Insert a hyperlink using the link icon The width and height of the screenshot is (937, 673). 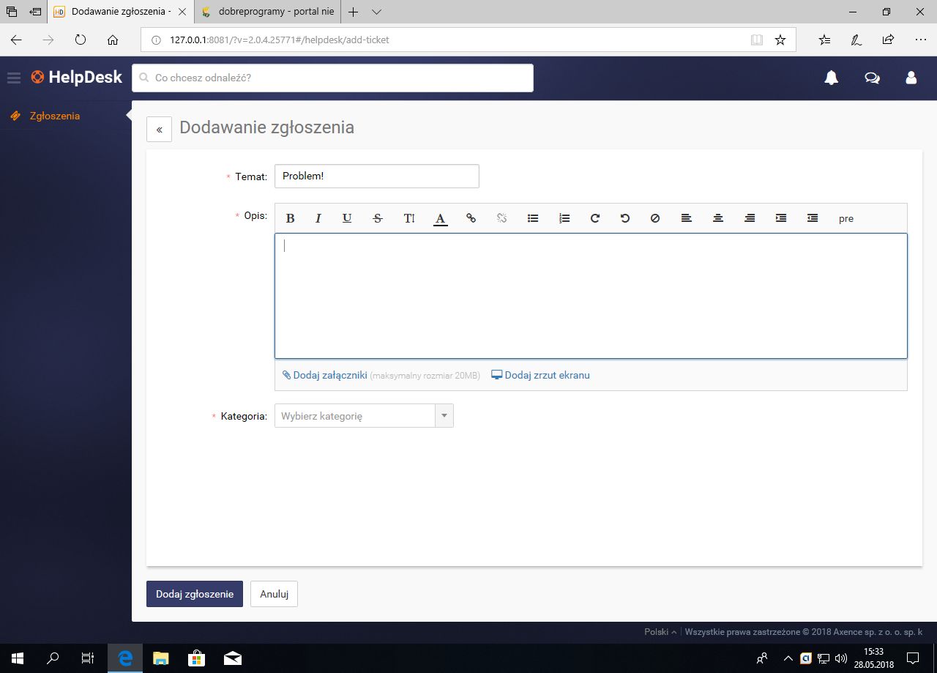pyautogui.click(x=471, y=217)
